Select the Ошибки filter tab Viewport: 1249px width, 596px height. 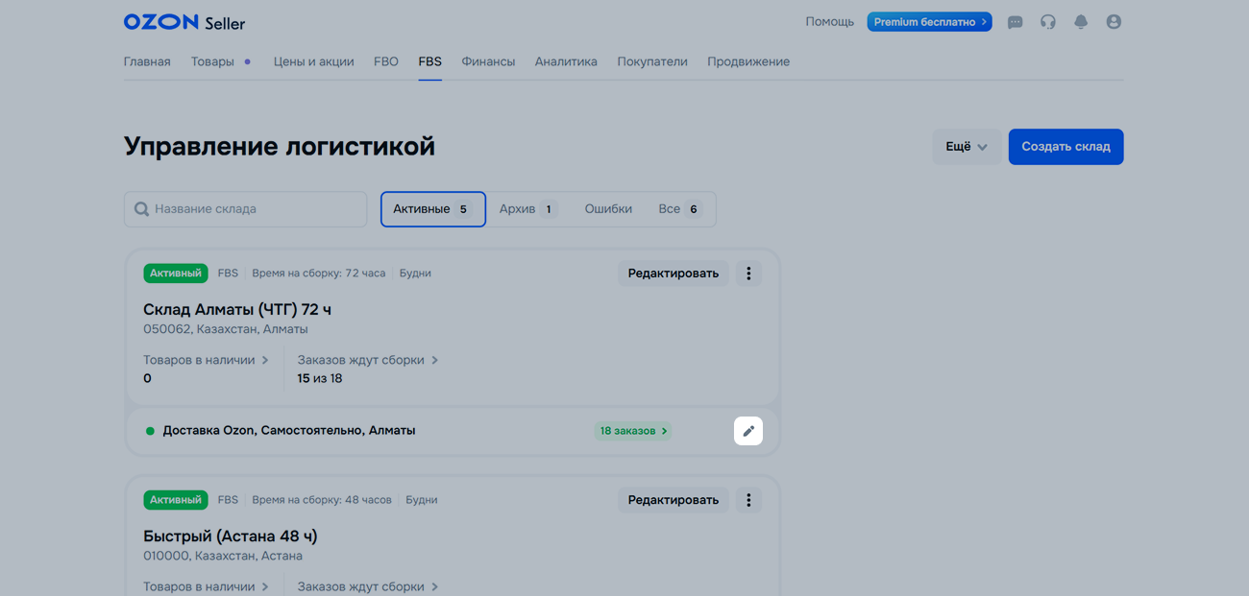[608, 209]
